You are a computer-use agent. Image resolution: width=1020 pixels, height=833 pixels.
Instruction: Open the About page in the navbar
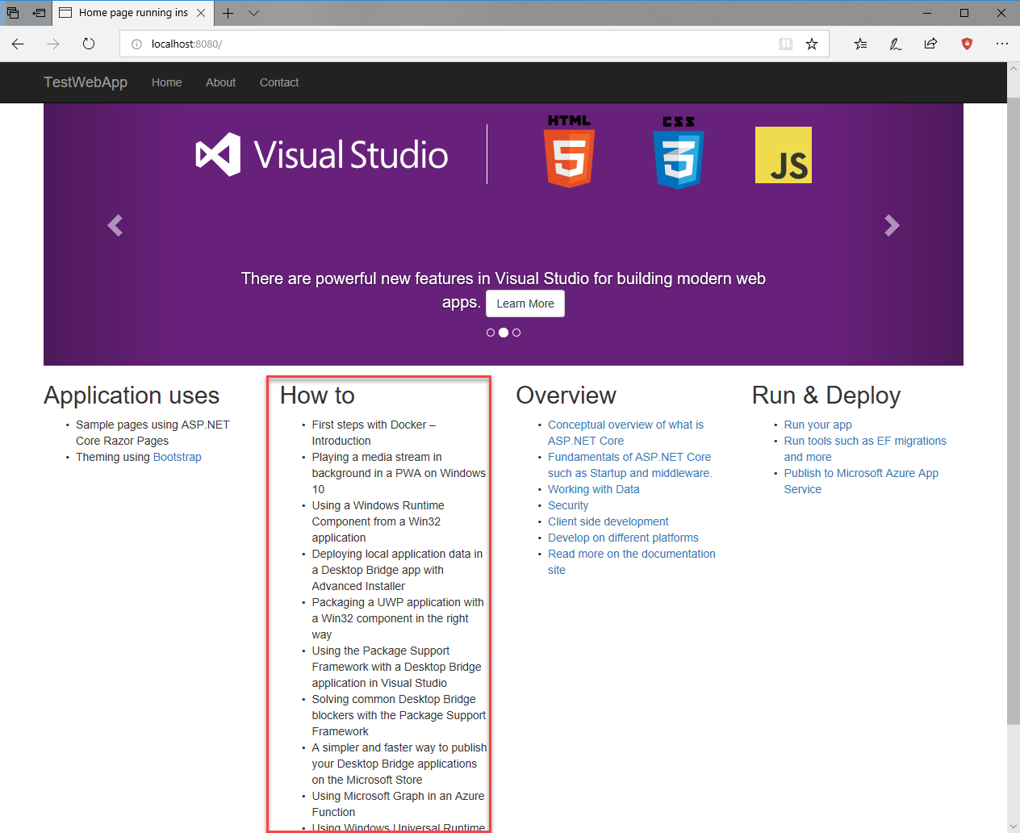pos(220,82)
